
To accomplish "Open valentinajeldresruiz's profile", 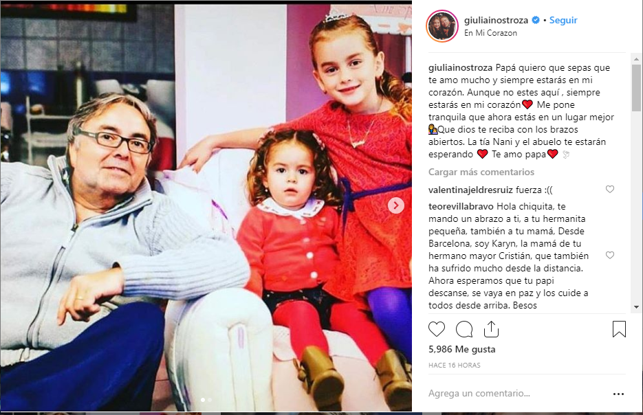I will (x=470, y=190).
